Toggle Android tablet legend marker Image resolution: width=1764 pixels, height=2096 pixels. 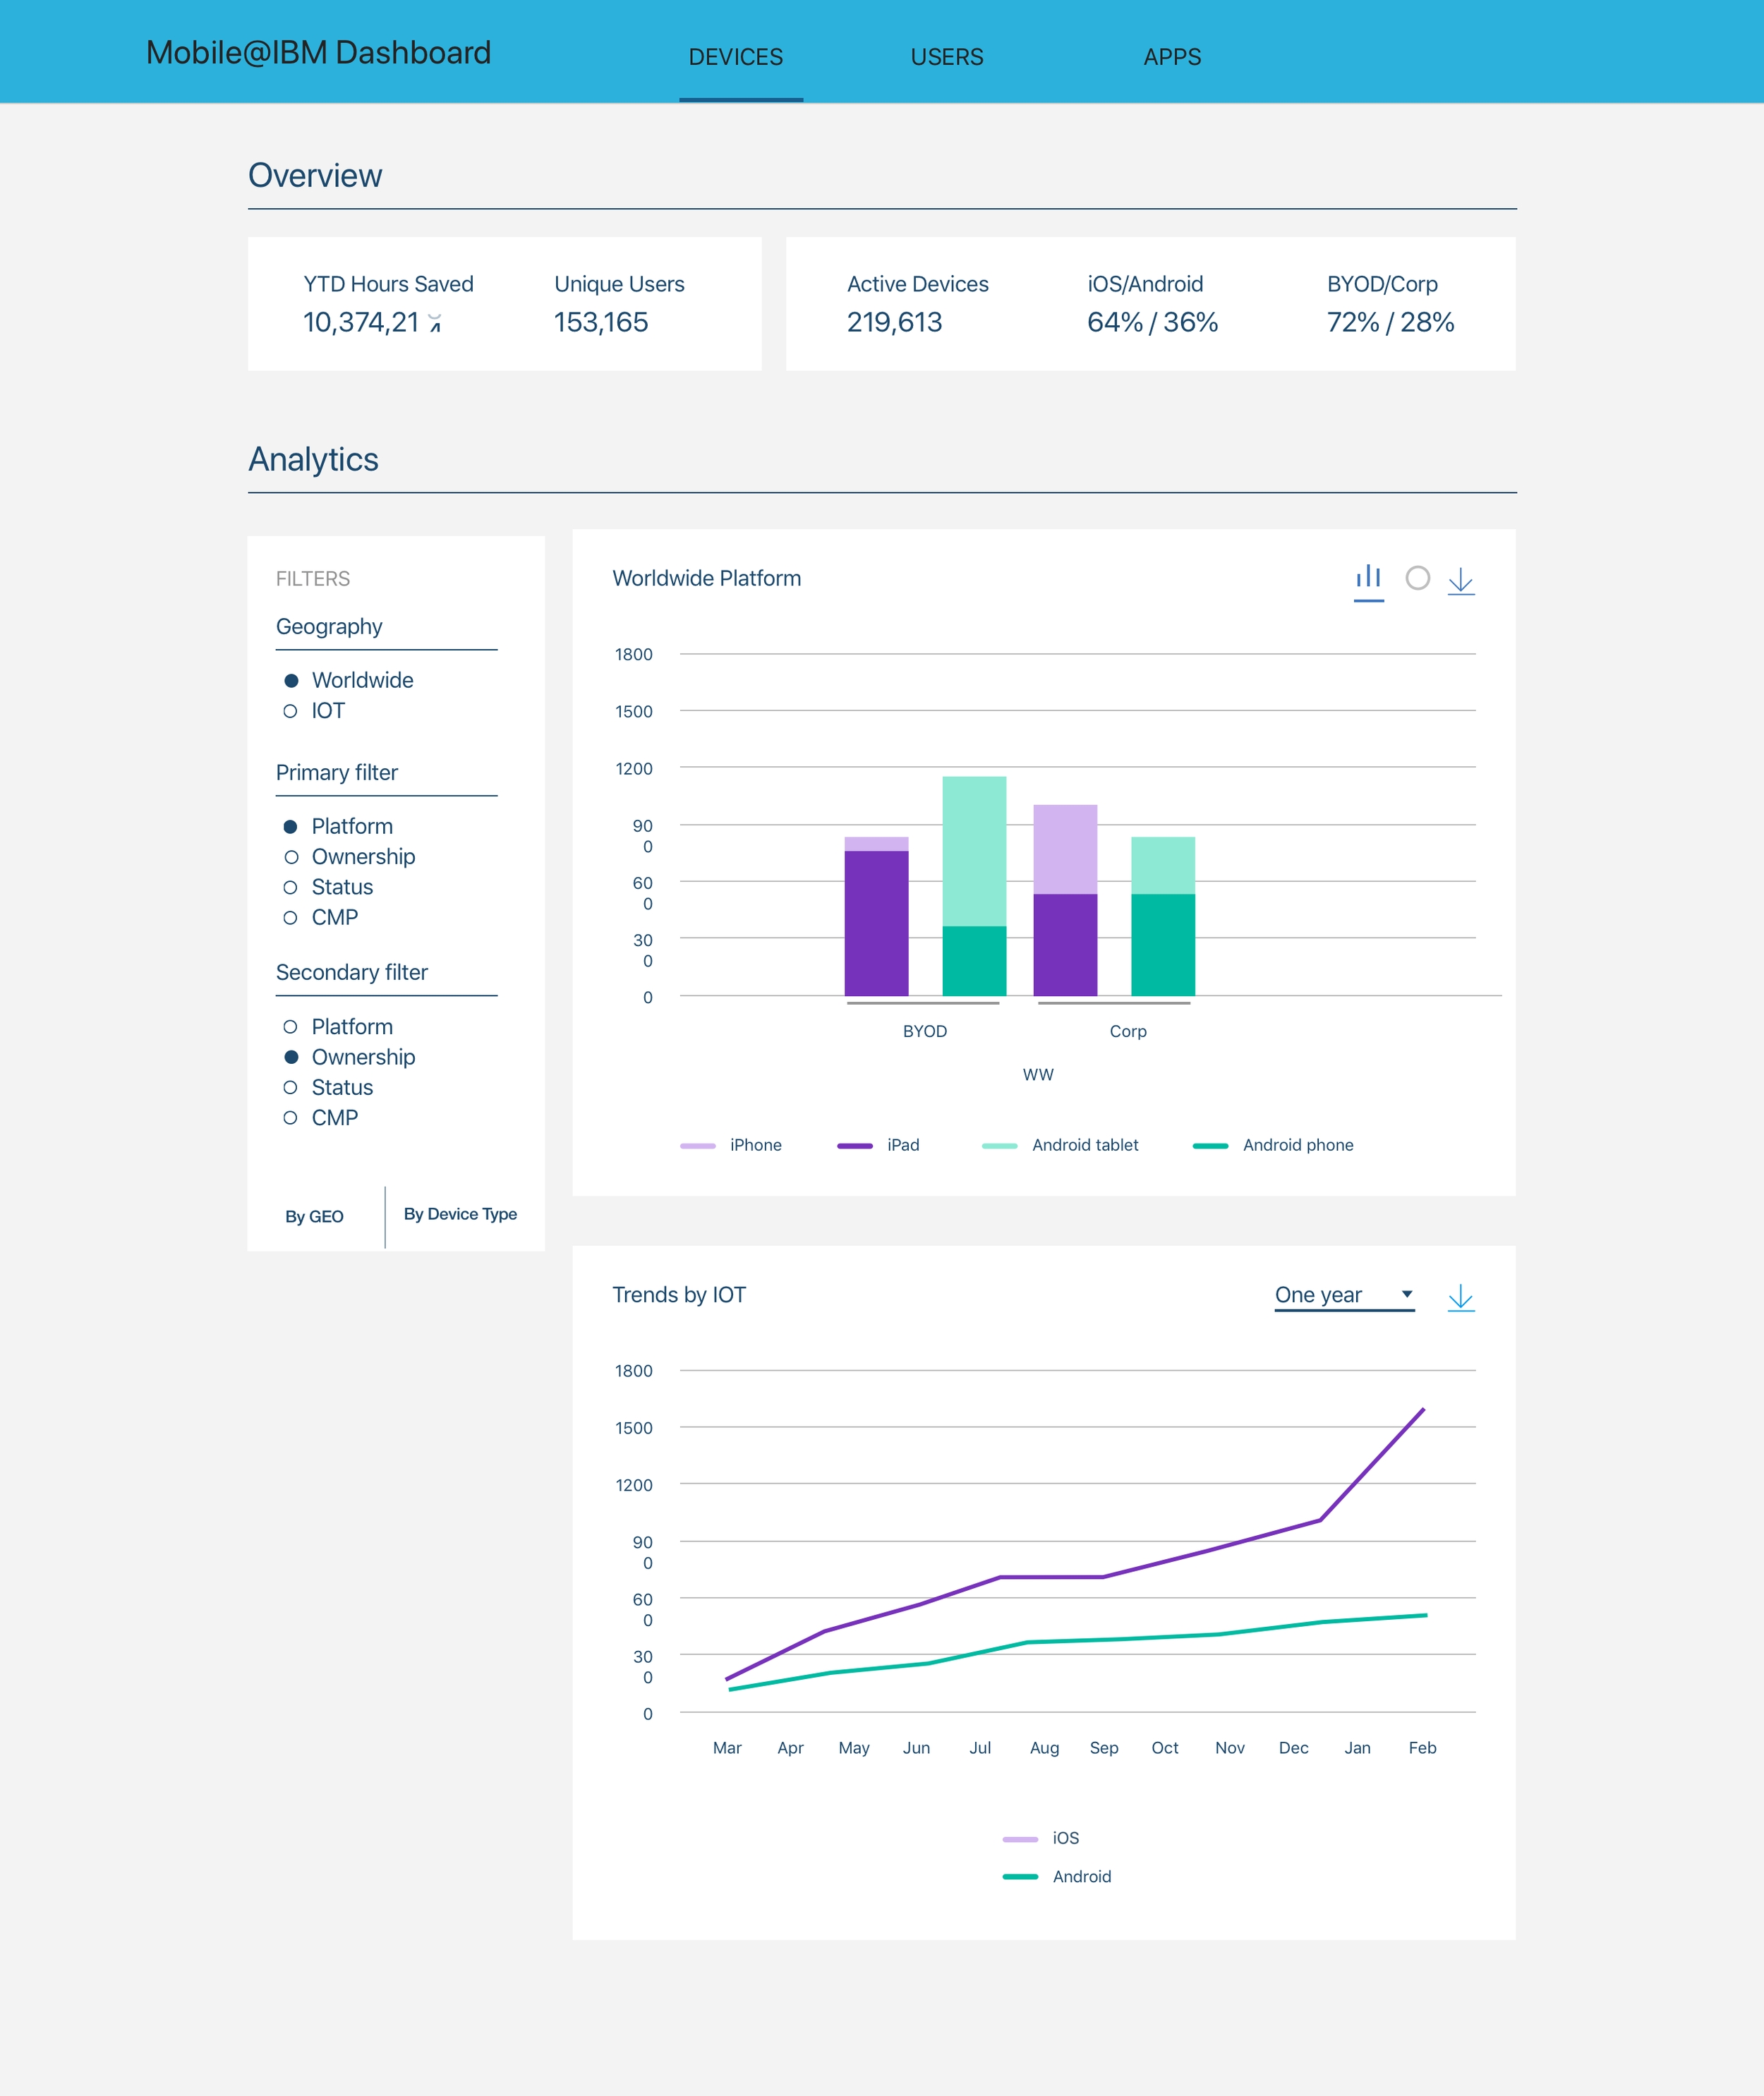pyautogui.click(x=999, y=1145)
